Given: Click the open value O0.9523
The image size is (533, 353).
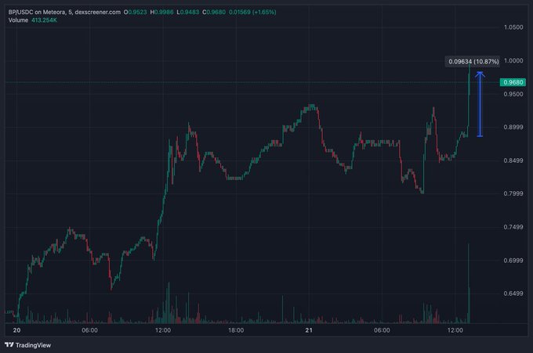Looking at the screenshot, I should [x=136, y=12].
